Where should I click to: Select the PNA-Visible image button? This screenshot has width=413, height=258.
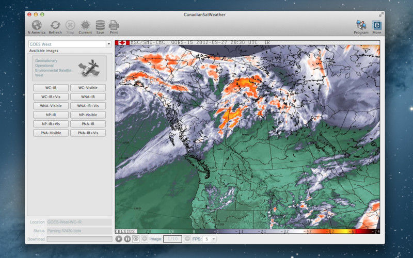point(51,133)
